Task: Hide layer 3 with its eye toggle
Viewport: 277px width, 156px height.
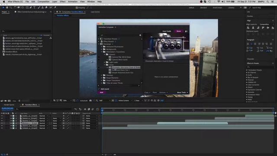Action: tap(2, 121)
